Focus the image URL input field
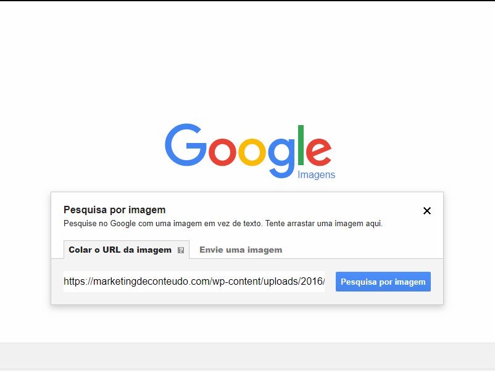The height and width of the screenshot is (371, 495). (194, 281)
